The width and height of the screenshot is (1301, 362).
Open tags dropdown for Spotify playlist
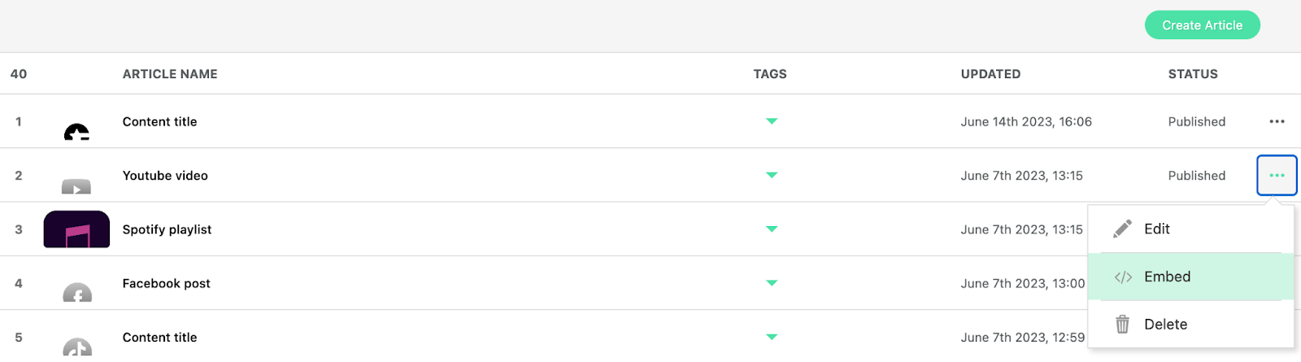pyautogui.click(x=772, y=229)
